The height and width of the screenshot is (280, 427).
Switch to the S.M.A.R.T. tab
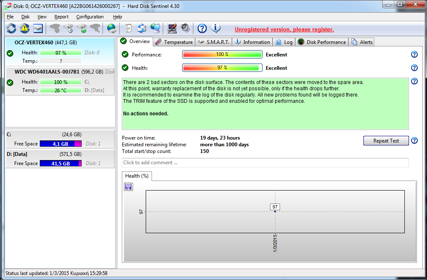pyautogui.click(x=214, y=42)
